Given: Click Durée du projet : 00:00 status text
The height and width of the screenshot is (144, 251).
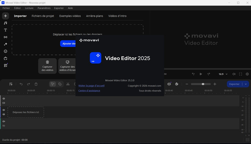Looking at the screenshot, I should point(15,140).
